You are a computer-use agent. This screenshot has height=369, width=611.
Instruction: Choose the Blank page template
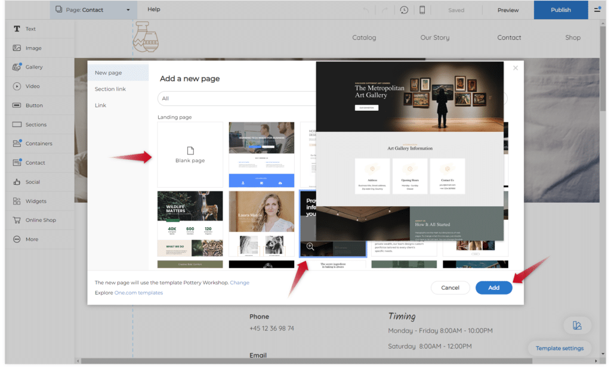tap(190, 154)
